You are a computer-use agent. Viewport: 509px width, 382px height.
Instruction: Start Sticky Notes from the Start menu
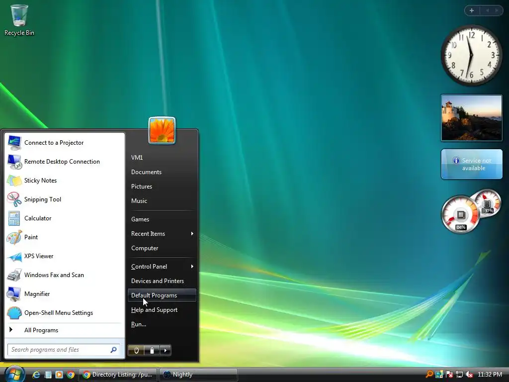(64, 181)
